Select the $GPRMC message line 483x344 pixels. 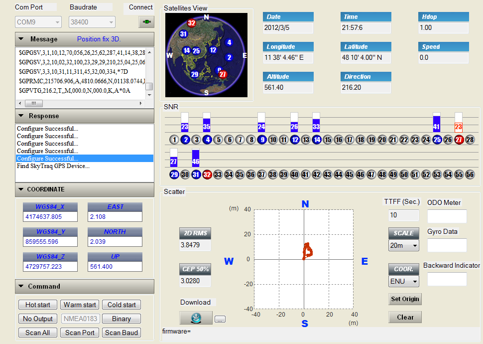81,81
